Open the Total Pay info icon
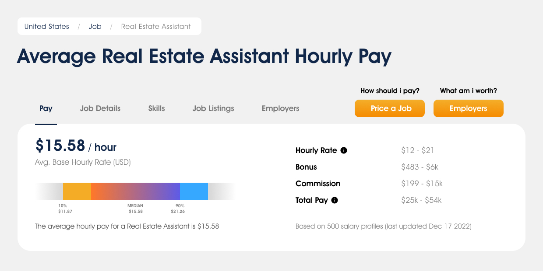 point(335,200)
